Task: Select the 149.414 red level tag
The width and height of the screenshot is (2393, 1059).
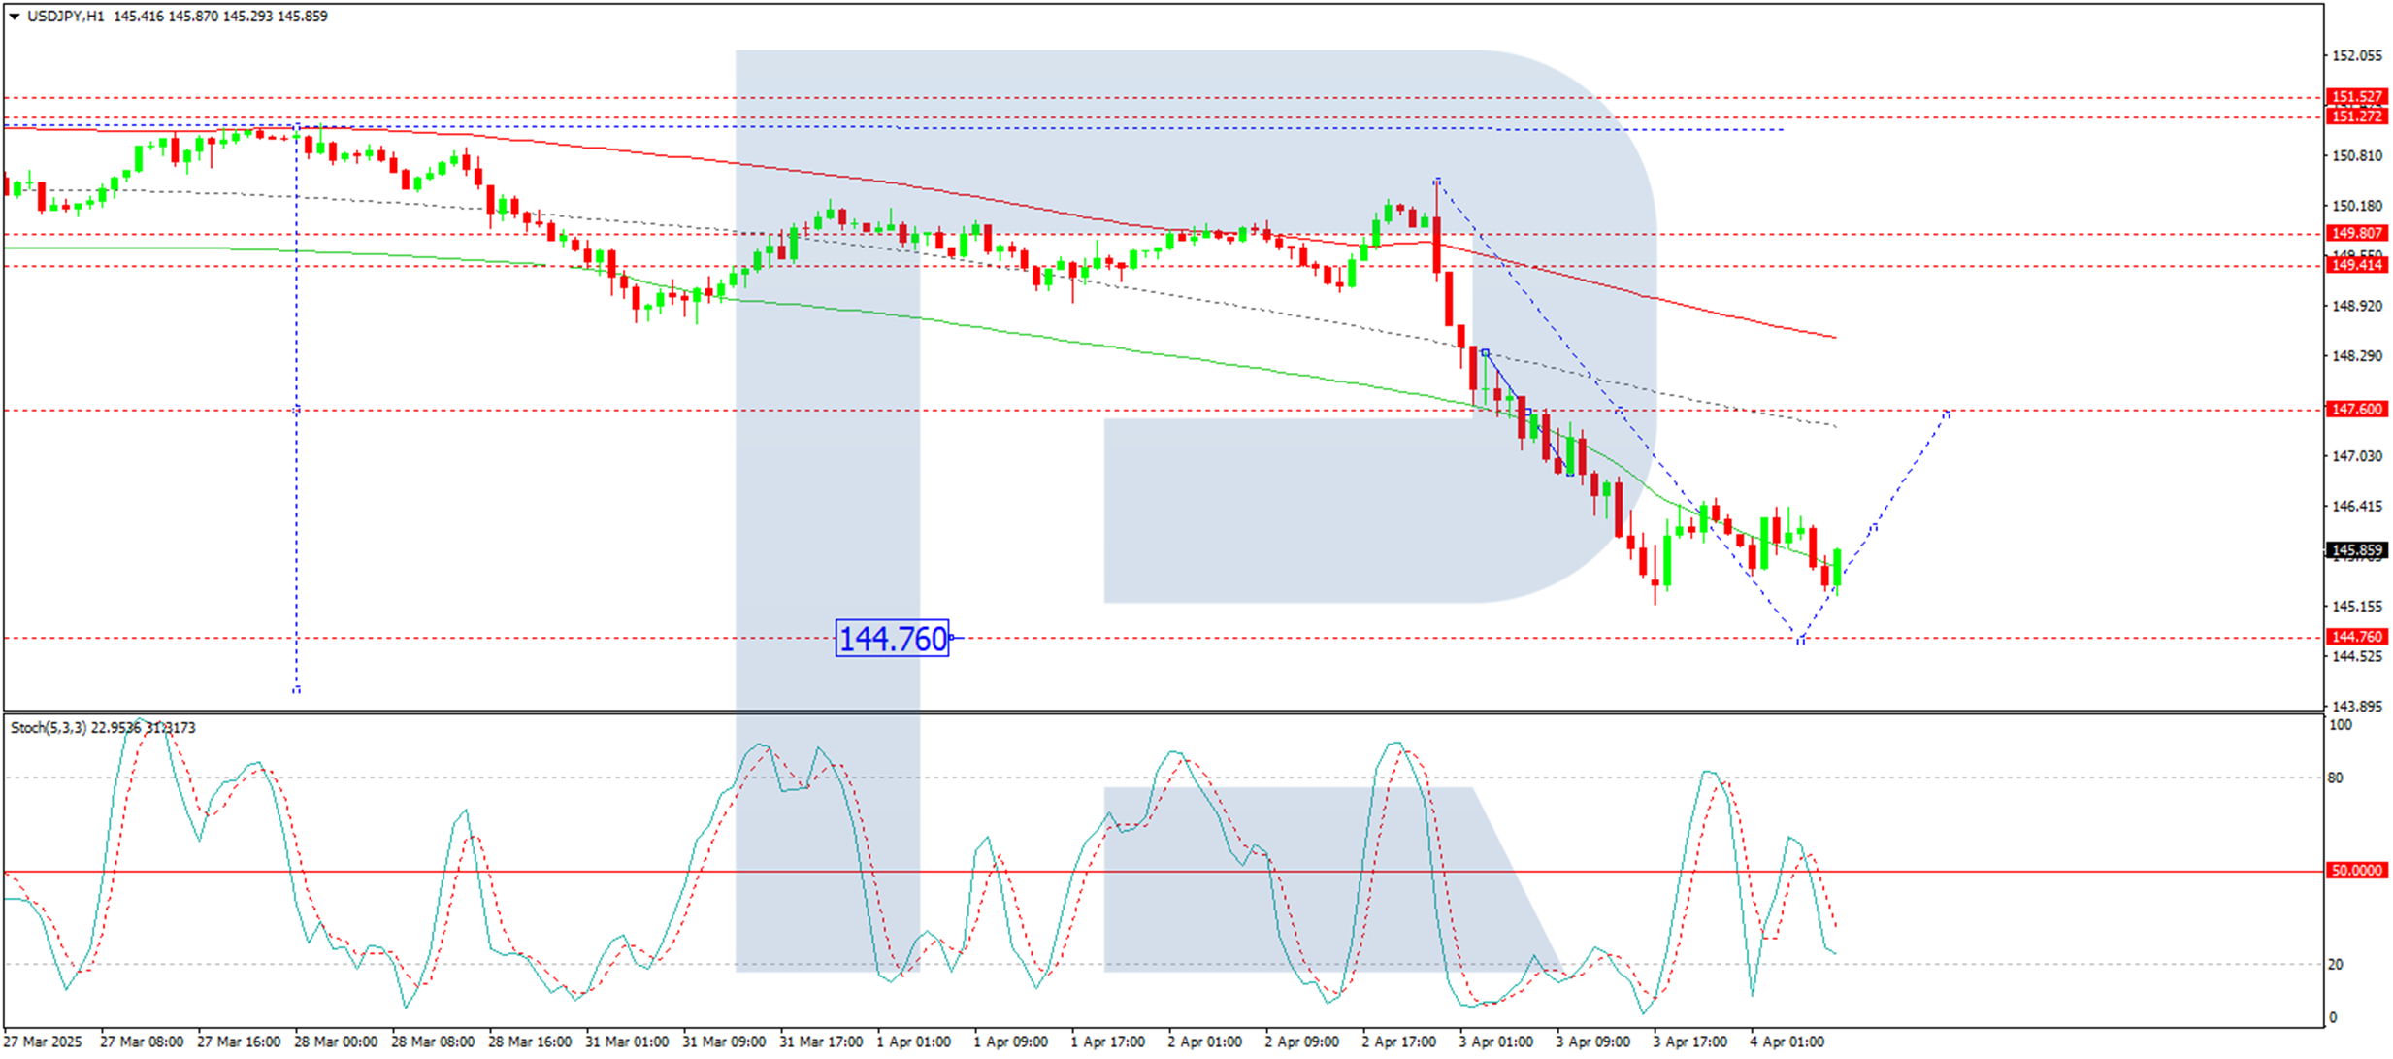Action: pyautogui.click(x=2356, y=265)
